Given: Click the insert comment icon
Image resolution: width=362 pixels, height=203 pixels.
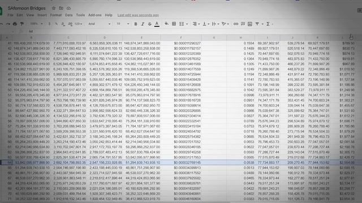Looking at the screenshot, I should click(x=243, y=24).
